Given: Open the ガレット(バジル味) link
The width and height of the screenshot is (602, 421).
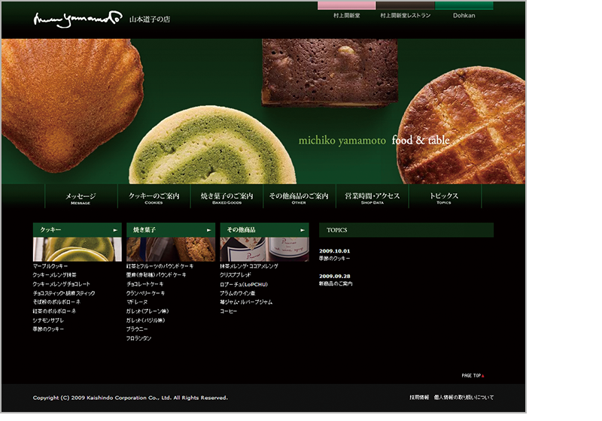Looking at the screenshot, I should (x=145, y=320).
